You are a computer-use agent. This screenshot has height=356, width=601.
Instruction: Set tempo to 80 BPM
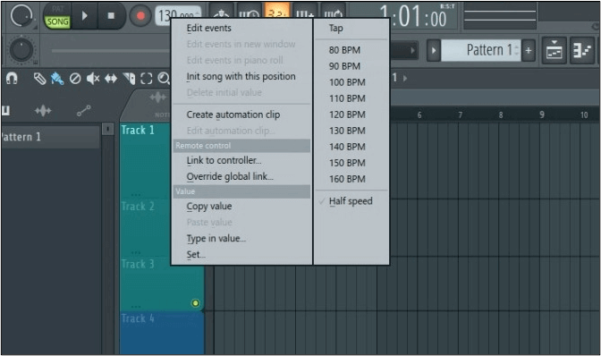click(x=344, y=50)
